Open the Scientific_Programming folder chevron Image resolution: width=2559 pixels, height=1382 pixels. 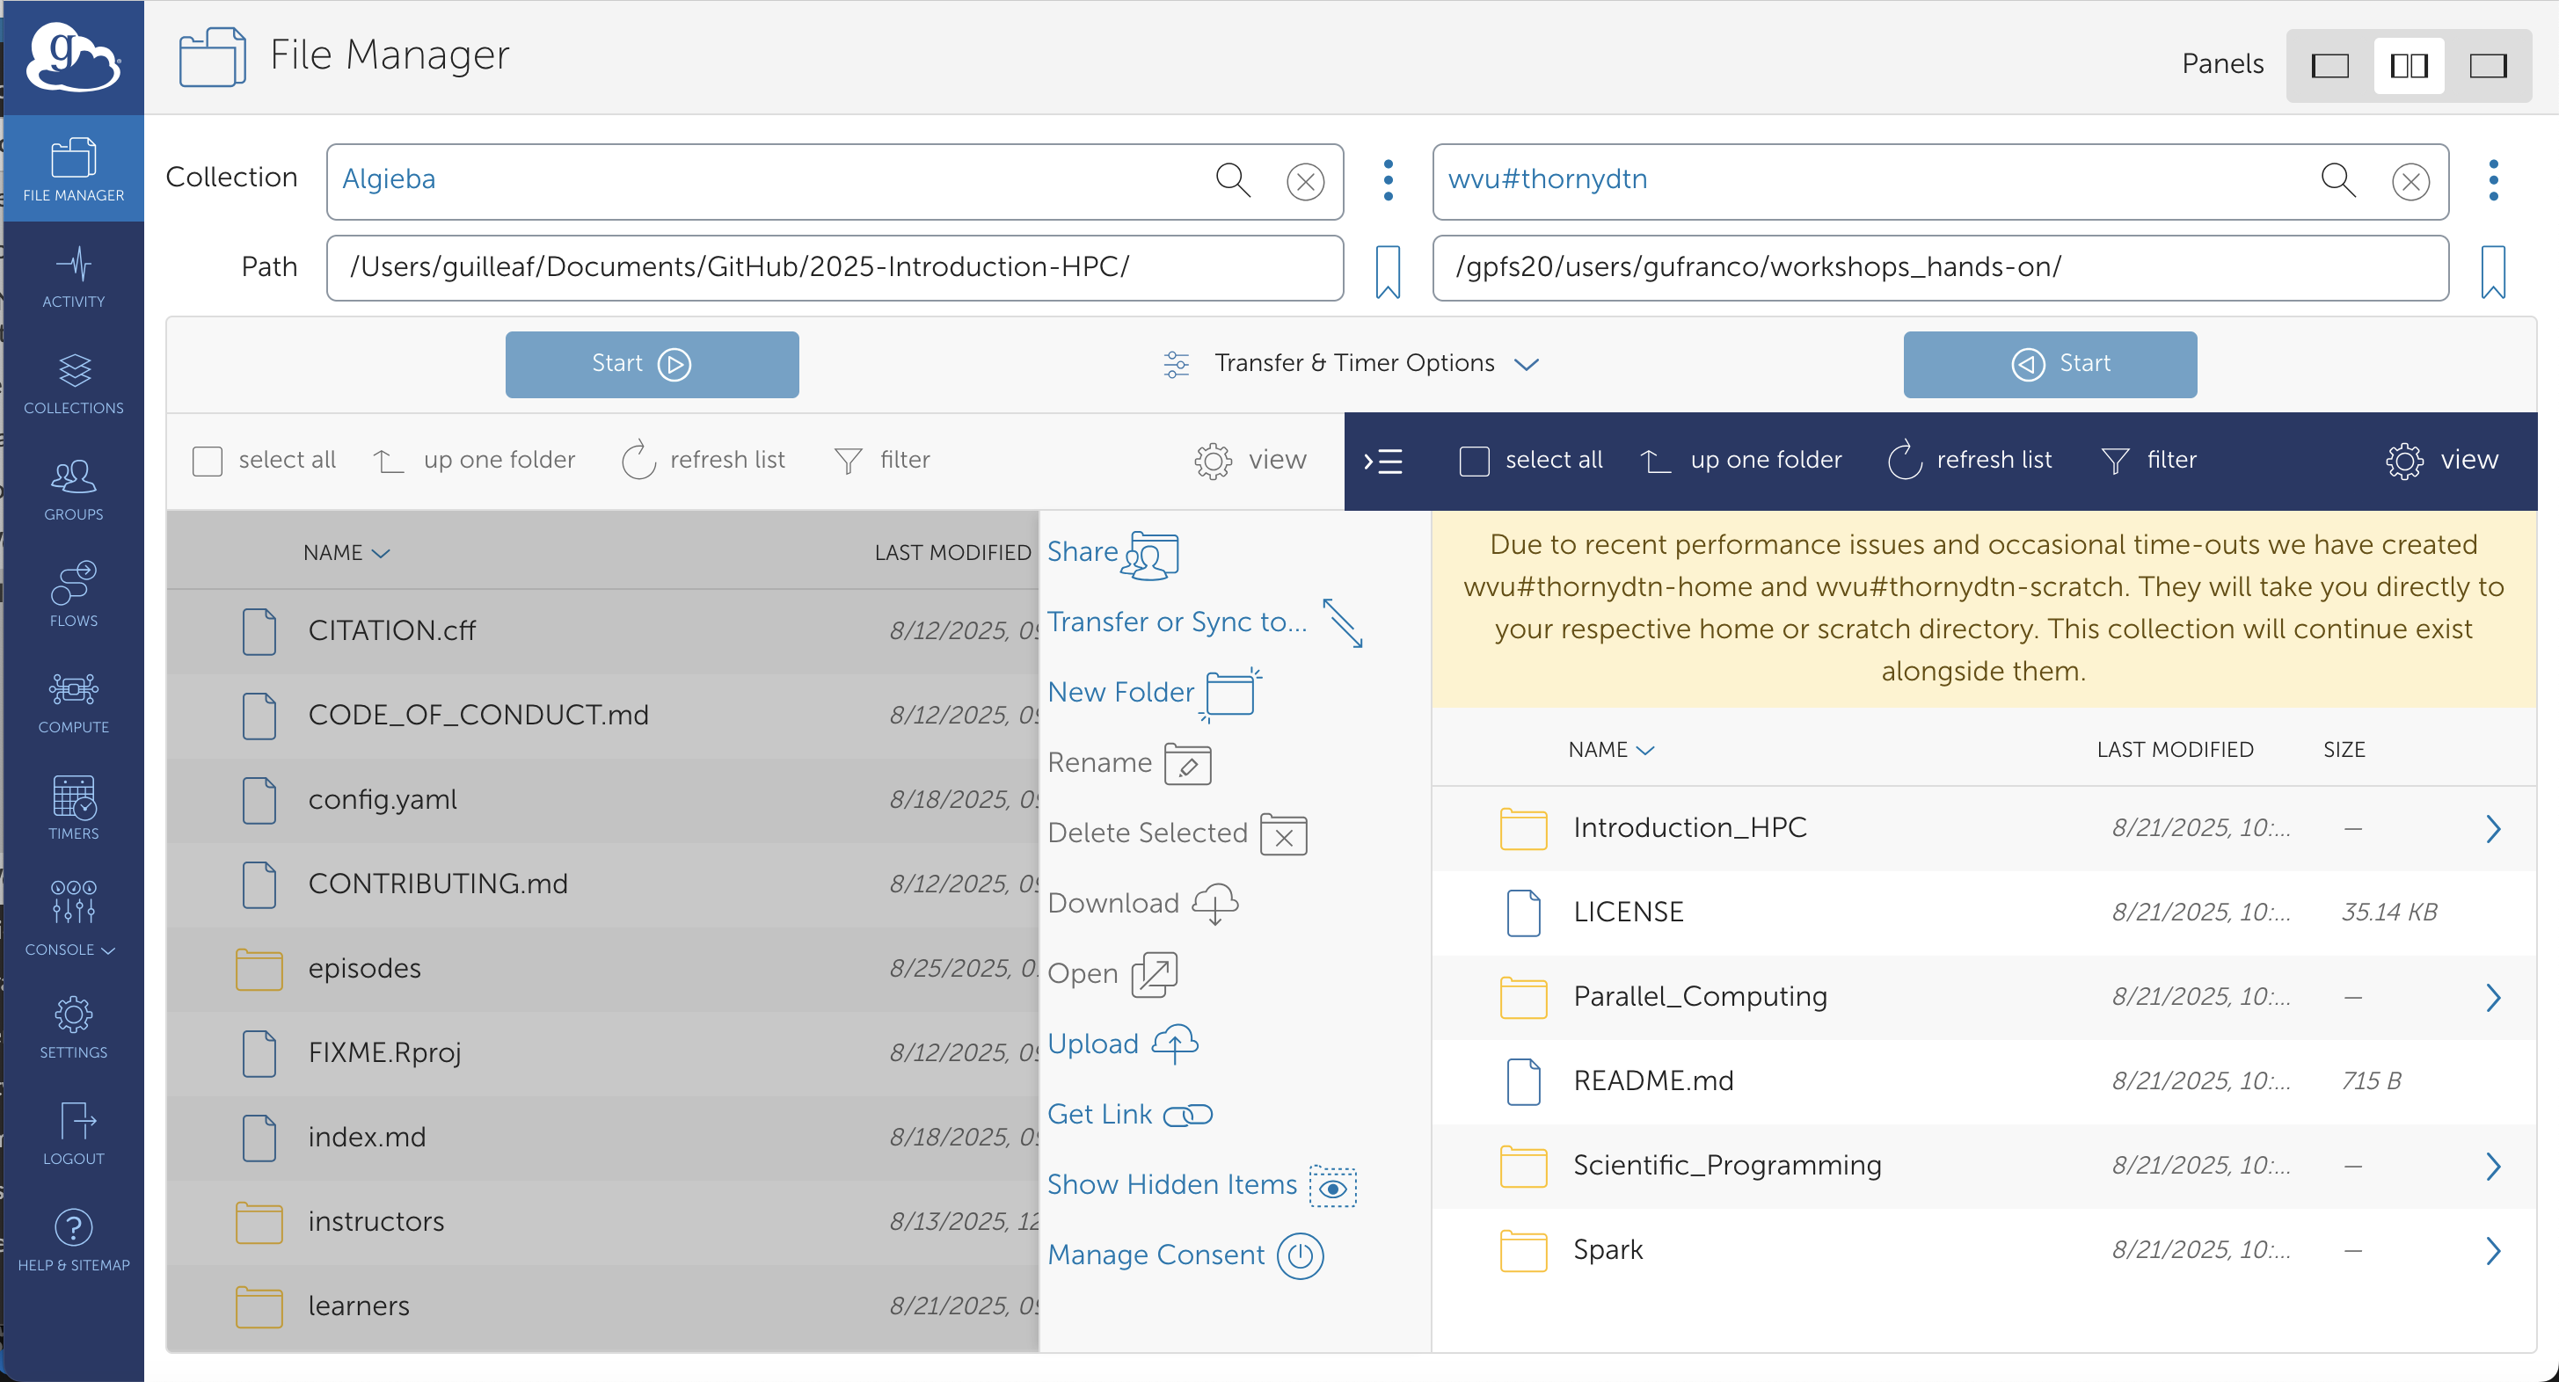click(x=2492, y=1167)
